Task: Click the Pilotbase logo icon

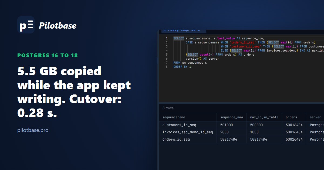Action: (26, 25)
